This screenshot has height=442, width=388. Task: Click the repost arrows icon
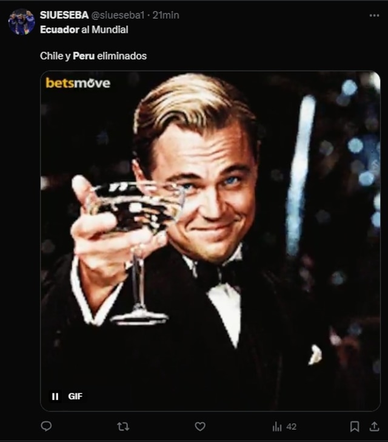[x=123, y=426]
